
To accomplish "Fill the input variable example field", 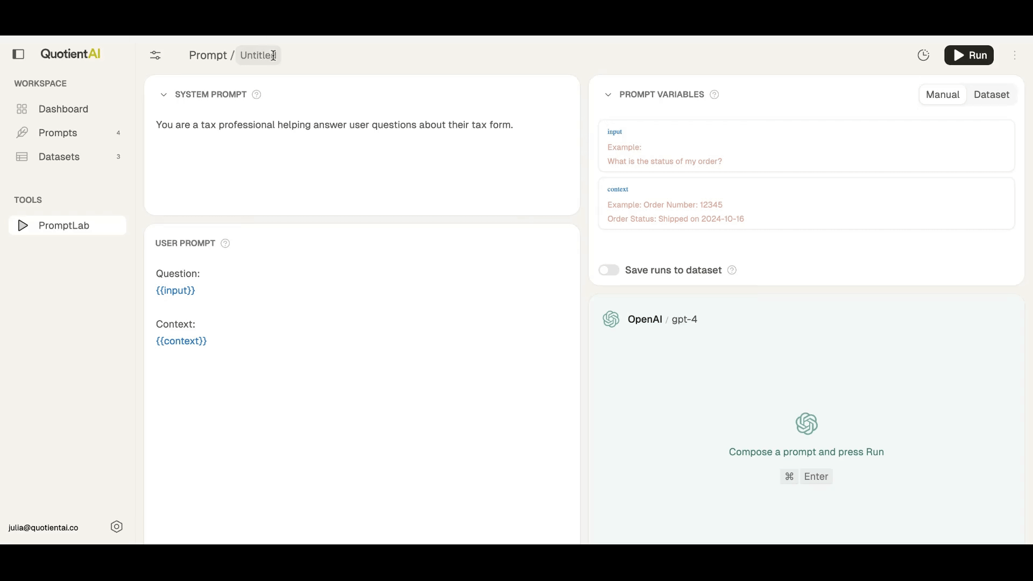I will 806,146.
